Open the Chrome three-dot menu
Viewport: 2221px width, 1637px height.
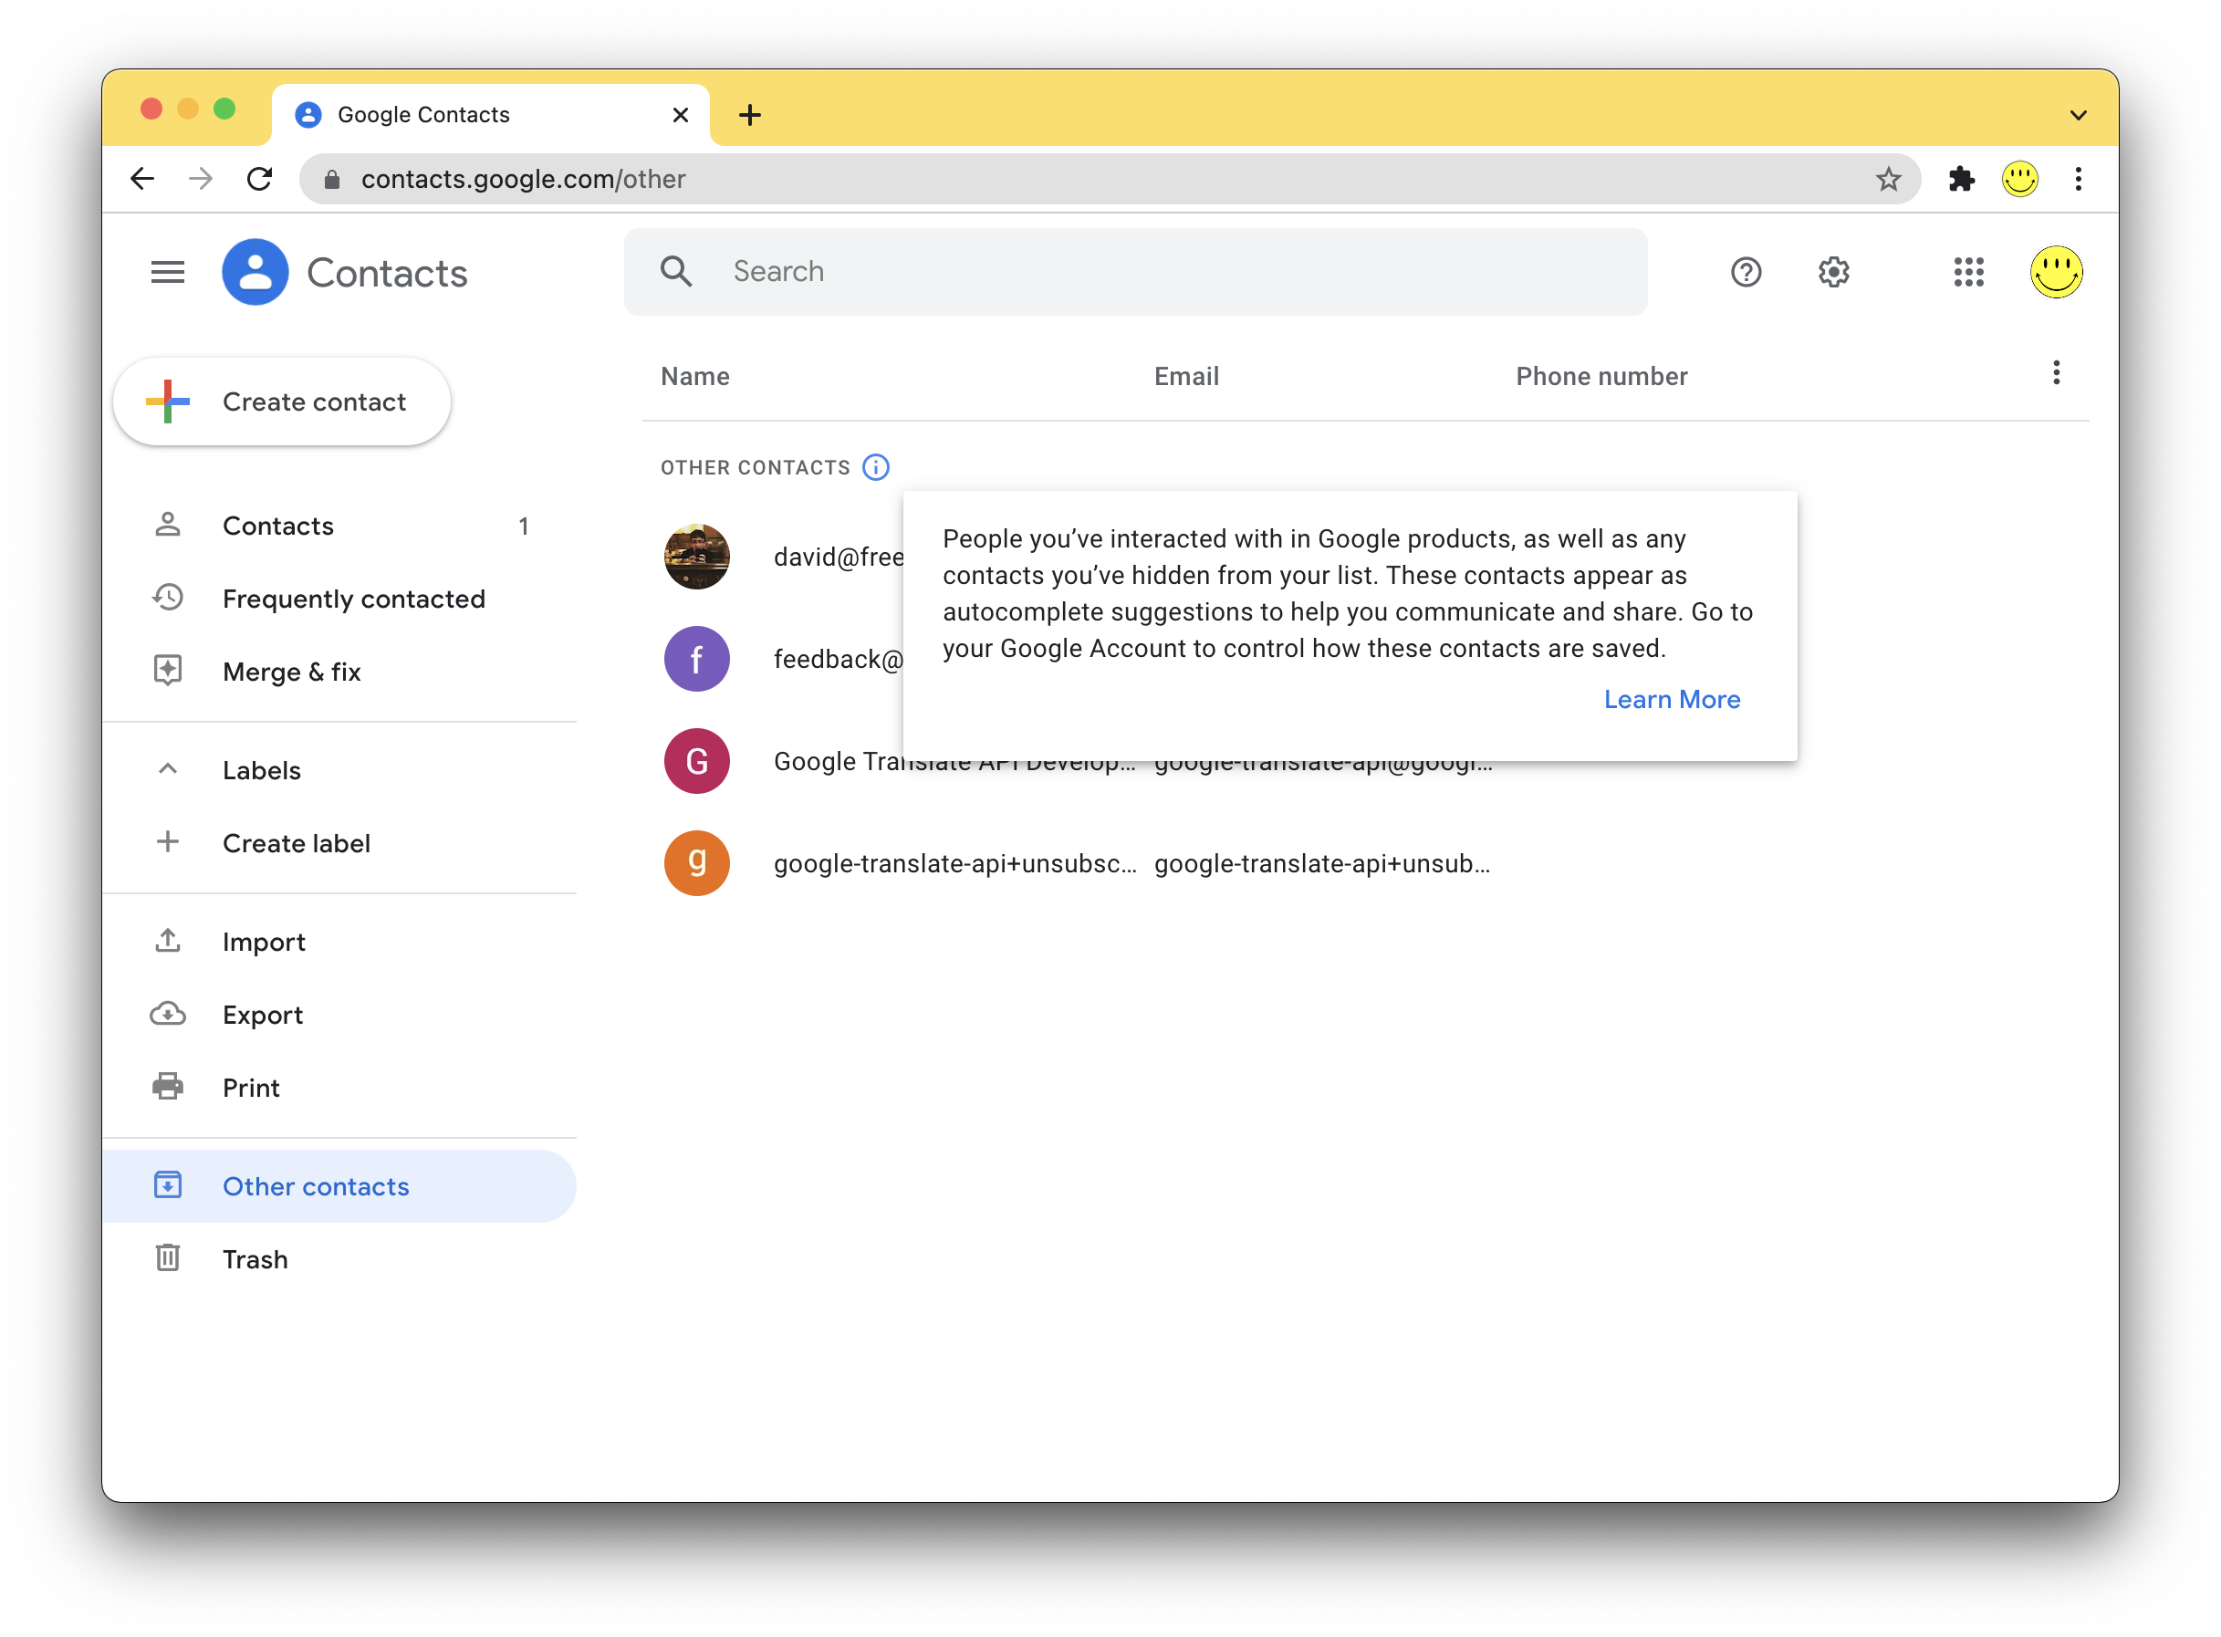click(2078, 178)
